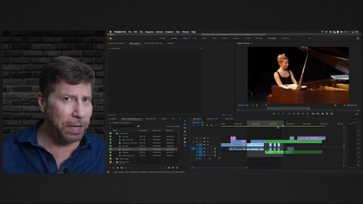Click Go to In in Program monitor
363x204 pixels.
[289, 114]
